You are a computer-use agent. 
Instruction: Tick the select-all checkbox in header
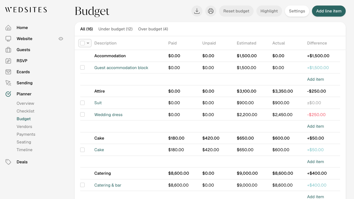82,43
